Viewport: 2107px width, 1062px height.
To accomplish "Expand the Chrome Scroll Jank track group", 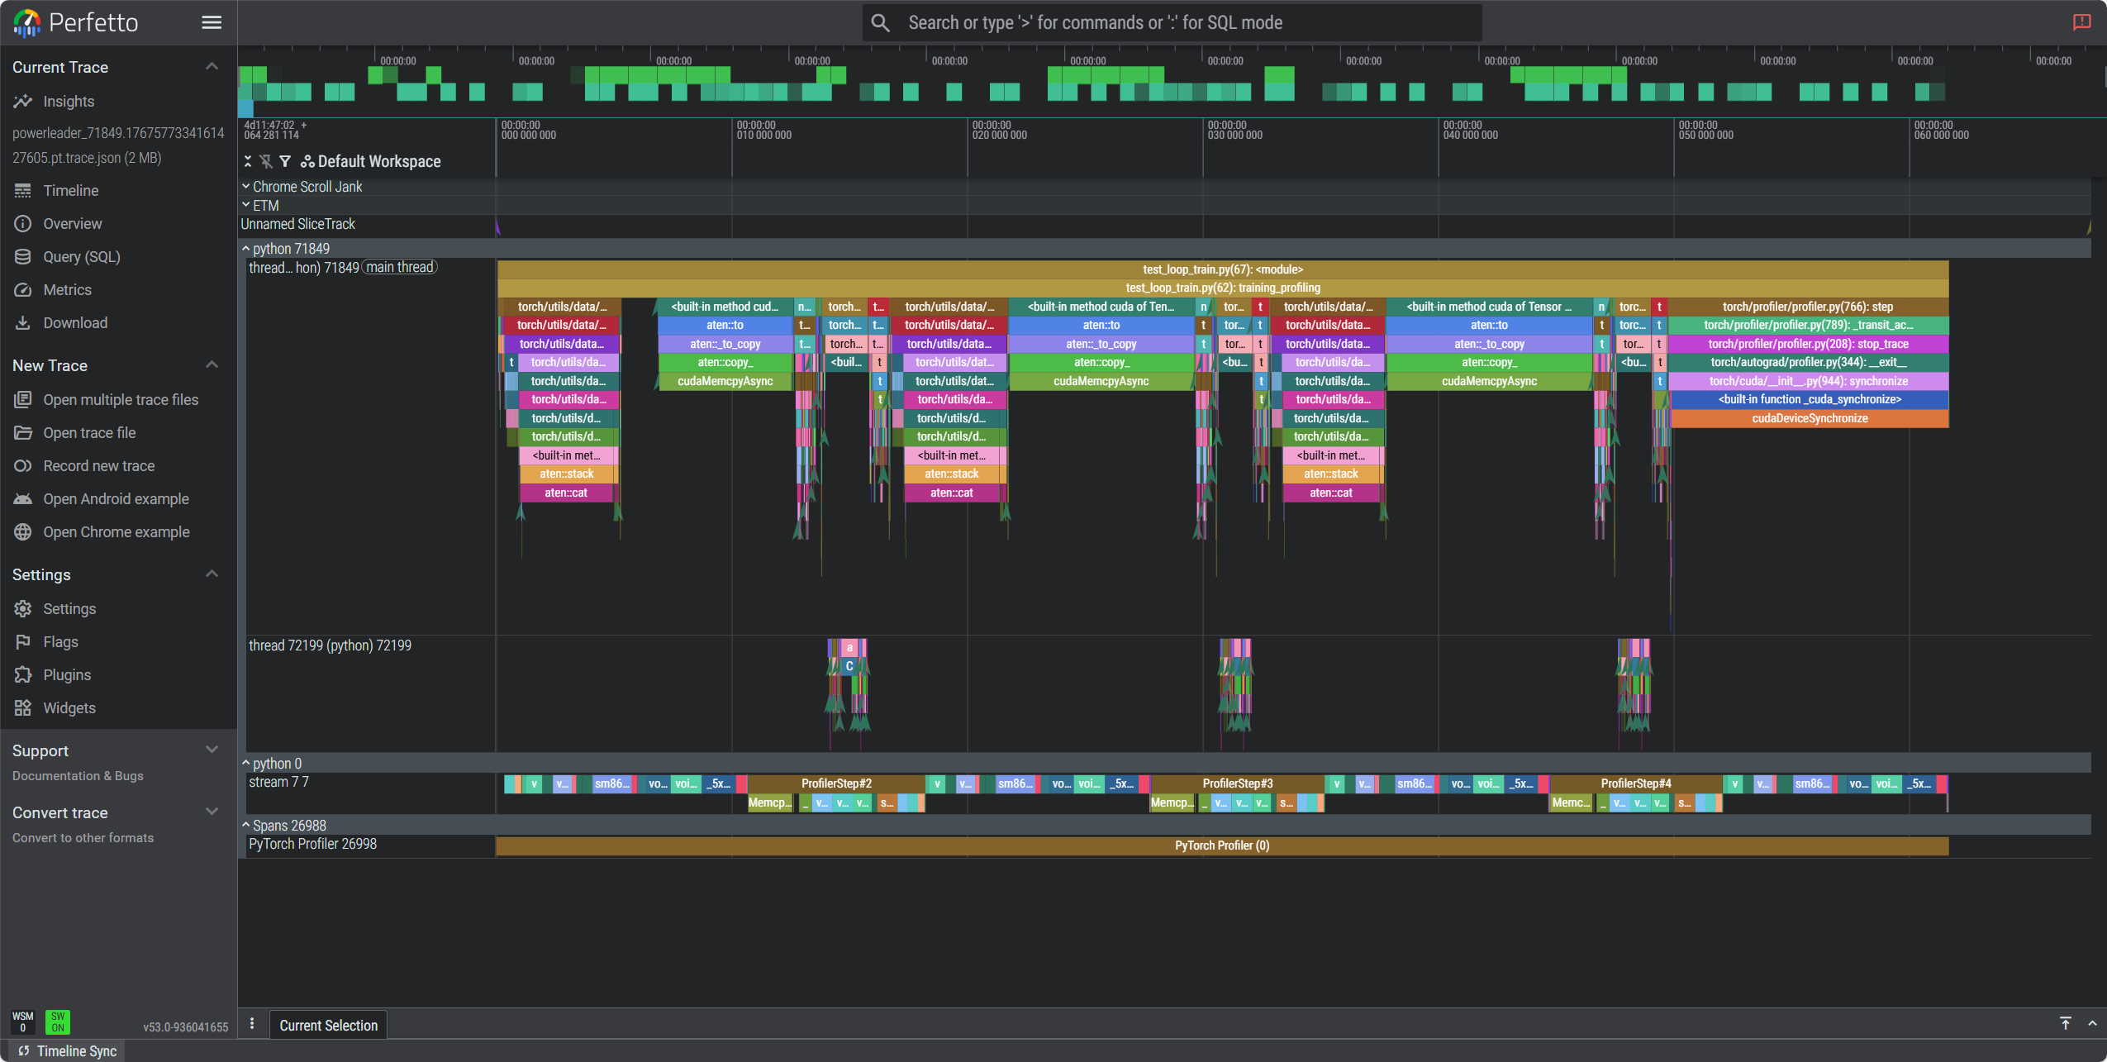I will point(246,187).
